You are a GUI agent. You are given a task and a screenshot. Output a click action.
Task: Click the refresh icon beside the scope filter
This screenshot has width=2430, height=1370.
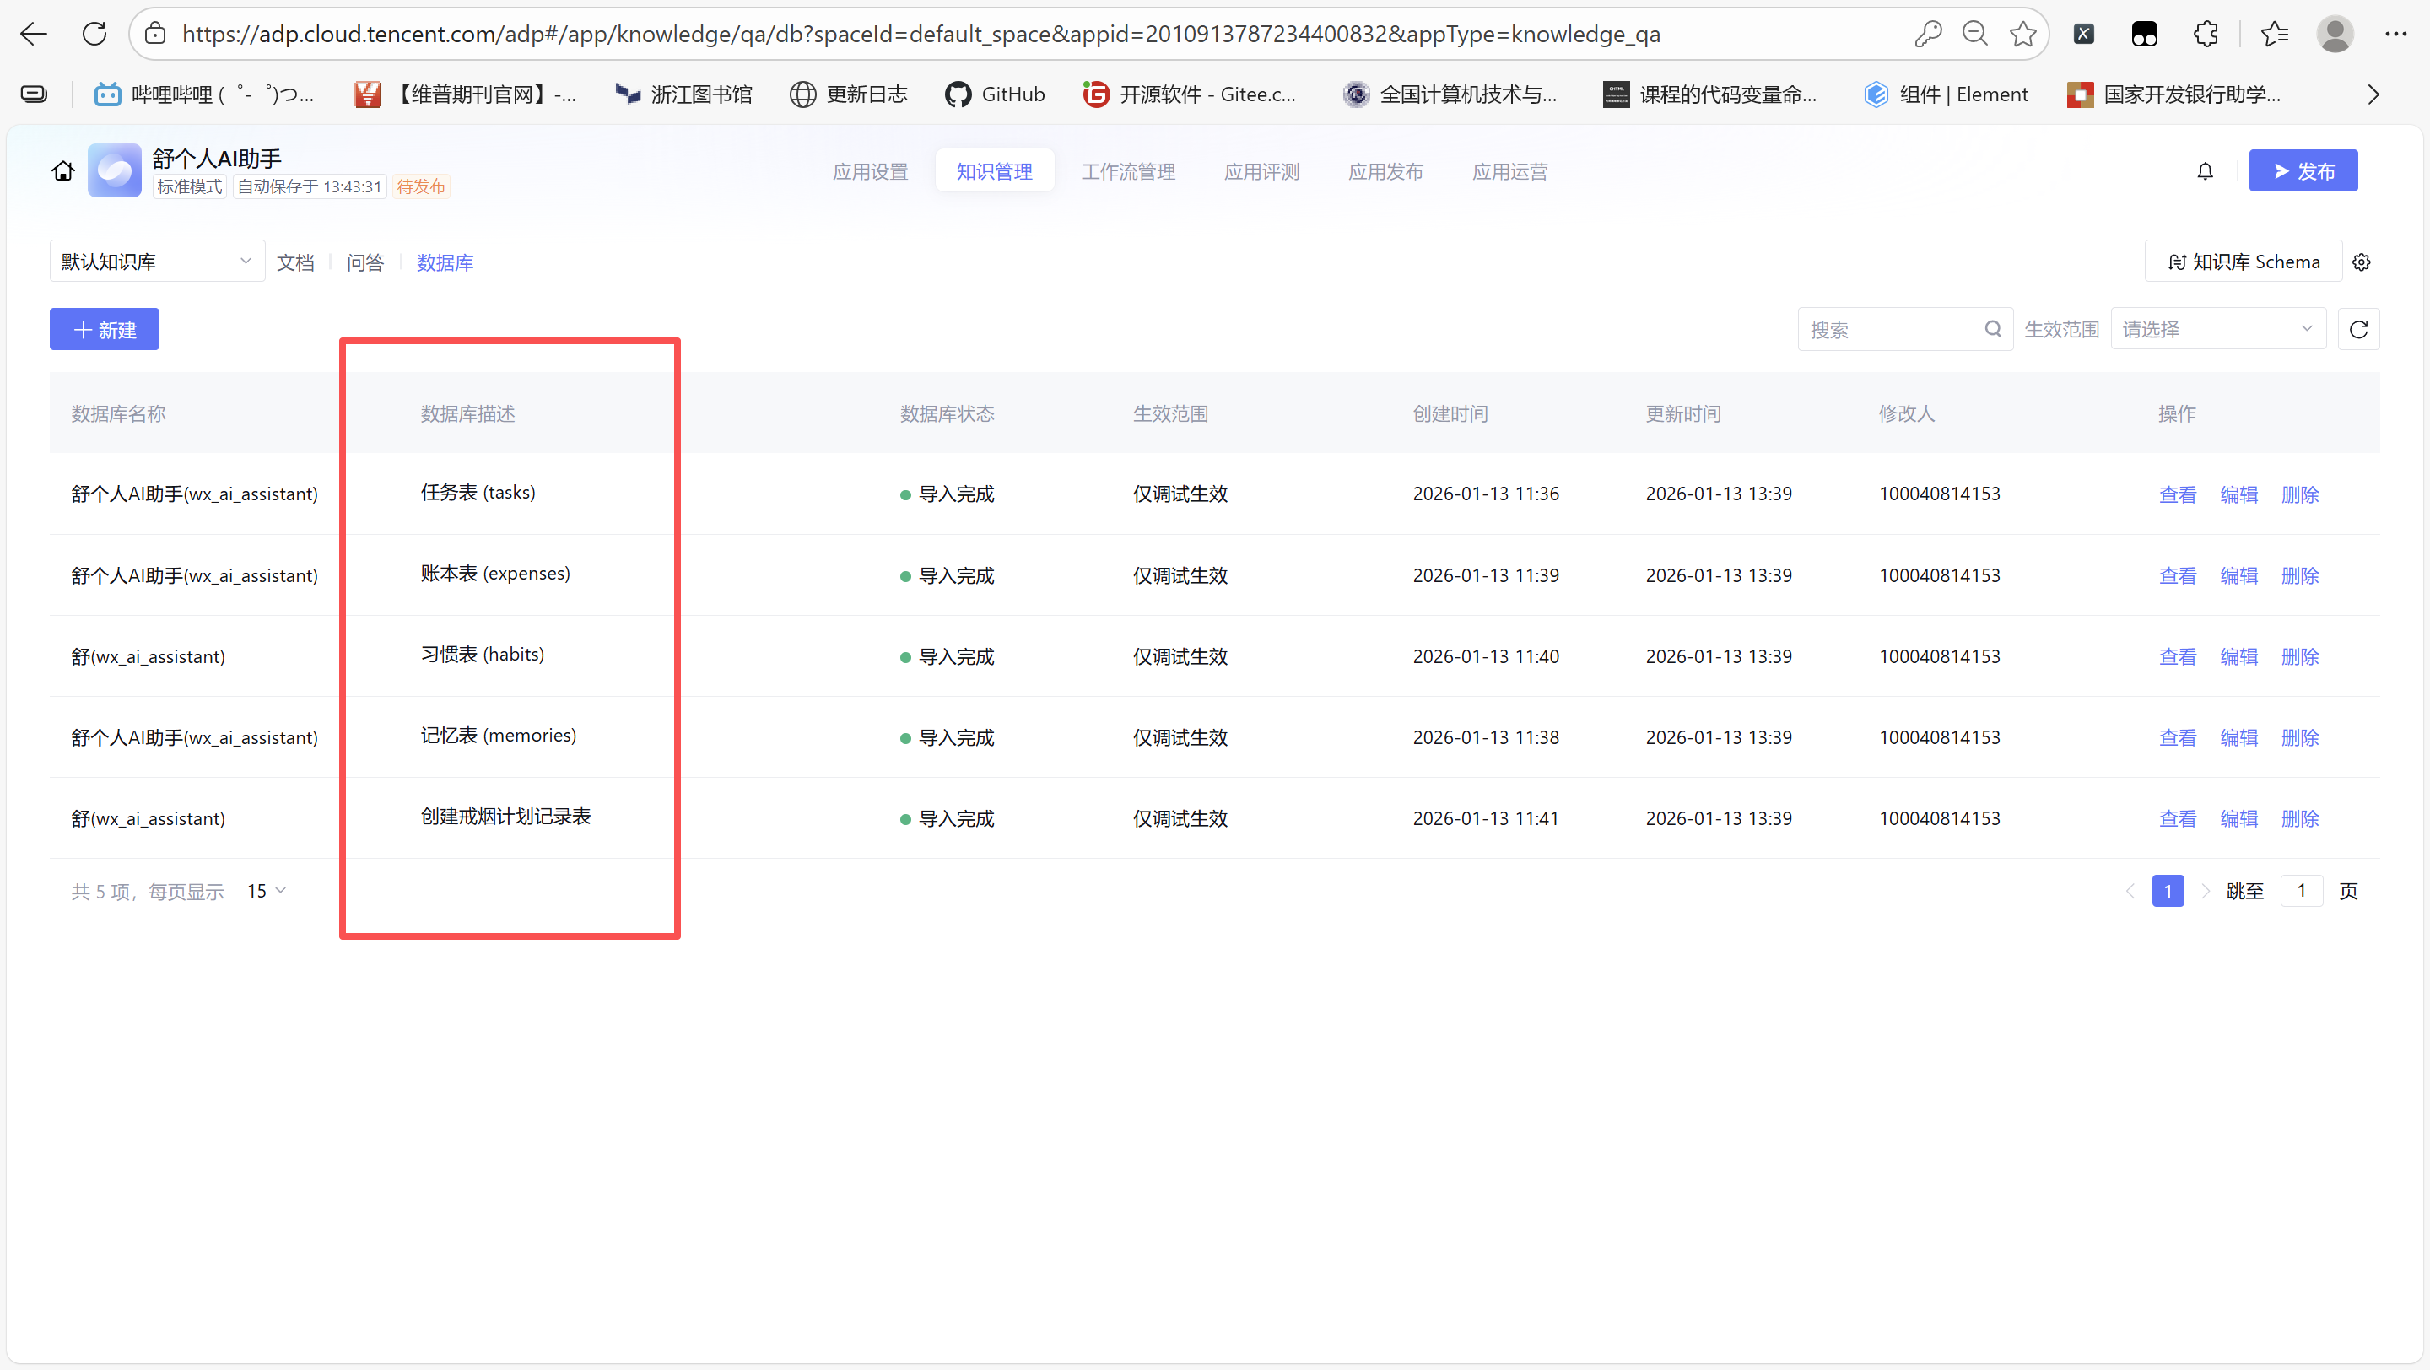[2358, 329]
